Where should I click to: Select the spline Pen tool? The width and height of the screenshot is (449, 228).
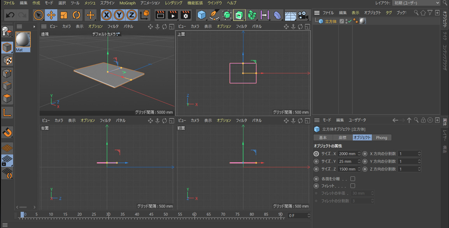click(214, 15)
